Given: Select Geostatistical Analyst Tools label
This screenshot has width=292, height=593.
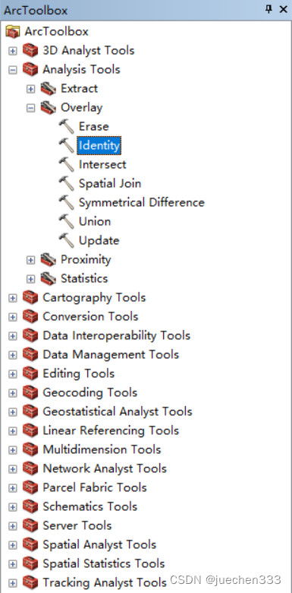Looking at the screenshot, I should [118, 411].
